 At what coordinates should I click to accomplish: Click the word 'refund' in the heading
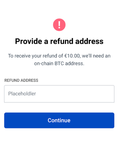pyautogui.click(x=62, y=41)
